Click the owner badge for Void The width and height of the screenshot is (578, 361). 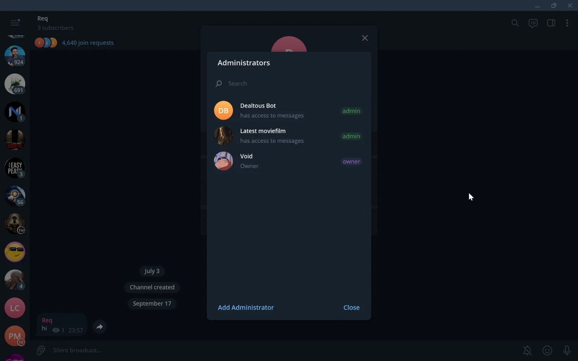tap(351, 162)
